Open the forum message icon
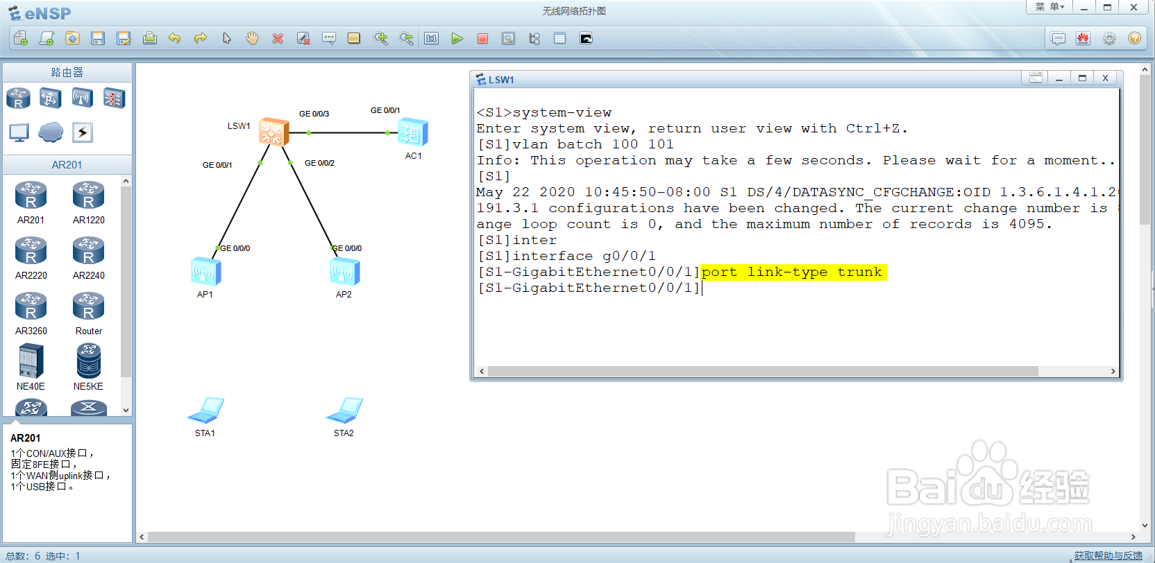1155x563 pixels. [1058, 38]
